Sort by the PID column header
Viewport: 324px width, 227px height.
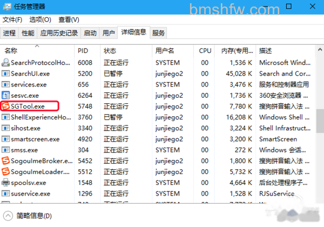coord(87,51)
